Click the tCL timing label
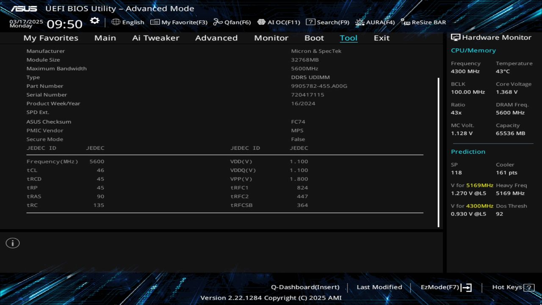This screenshot has width=542, height=305. 32,170
